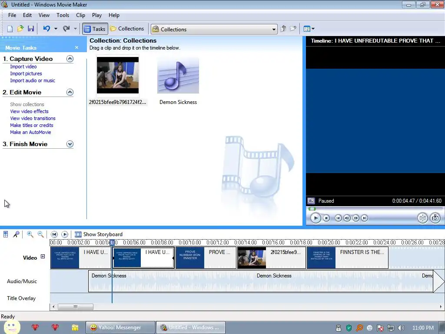445x334 pixels.
Task: Open Yahoo! Messenger from taskbar
Action: (120, 327)
